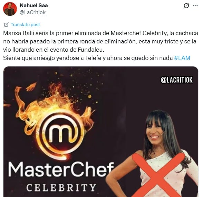Click the MasterChef title text in the image
Viewport: 202px width, 197px height.
[61, 169]
